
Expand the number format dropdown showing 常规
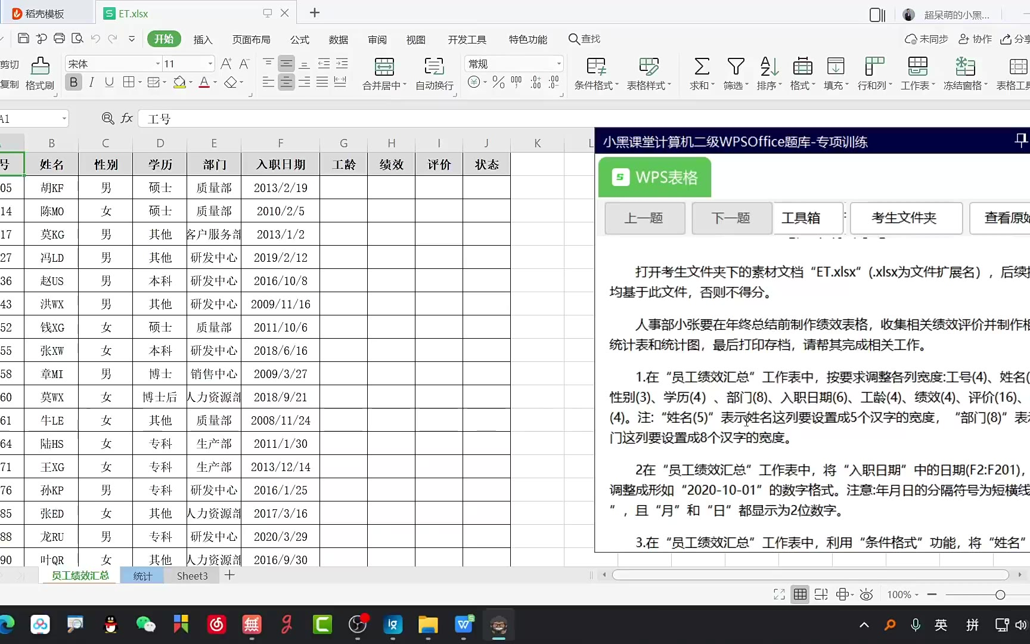(x=559, y=64)
